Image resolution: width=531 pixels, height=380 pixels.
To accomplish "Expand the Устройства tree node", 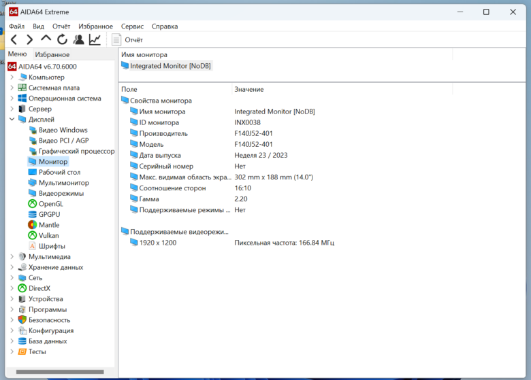I will pyautogui.click(x=12, y=299).
